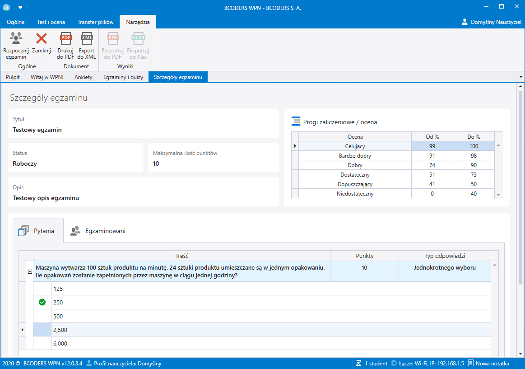Open the Transfer plików ribbon tab

coord(95,22)
